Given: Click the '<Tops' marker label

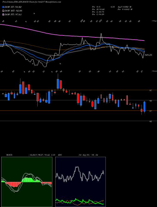Looking at the screenshot, I should click(x=154, y=21).
